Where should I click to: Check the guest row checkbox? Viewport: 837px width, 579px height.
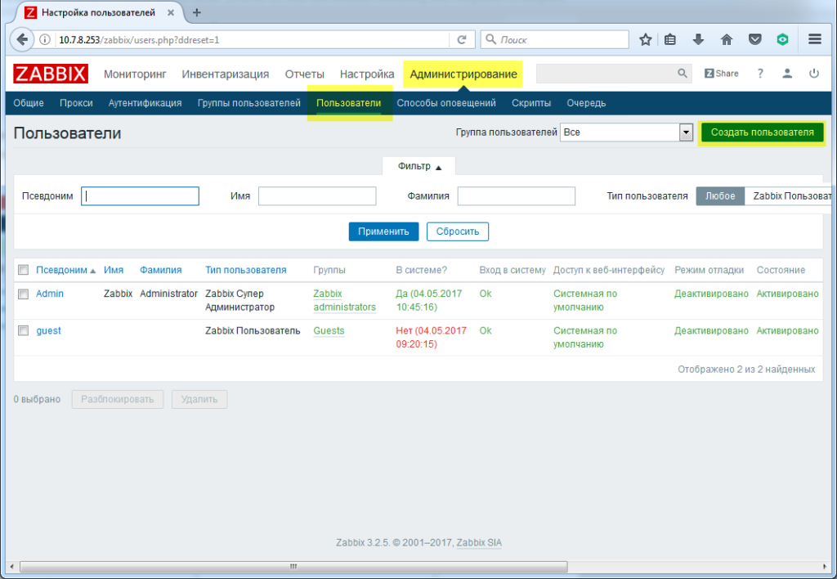coord(23,330)
